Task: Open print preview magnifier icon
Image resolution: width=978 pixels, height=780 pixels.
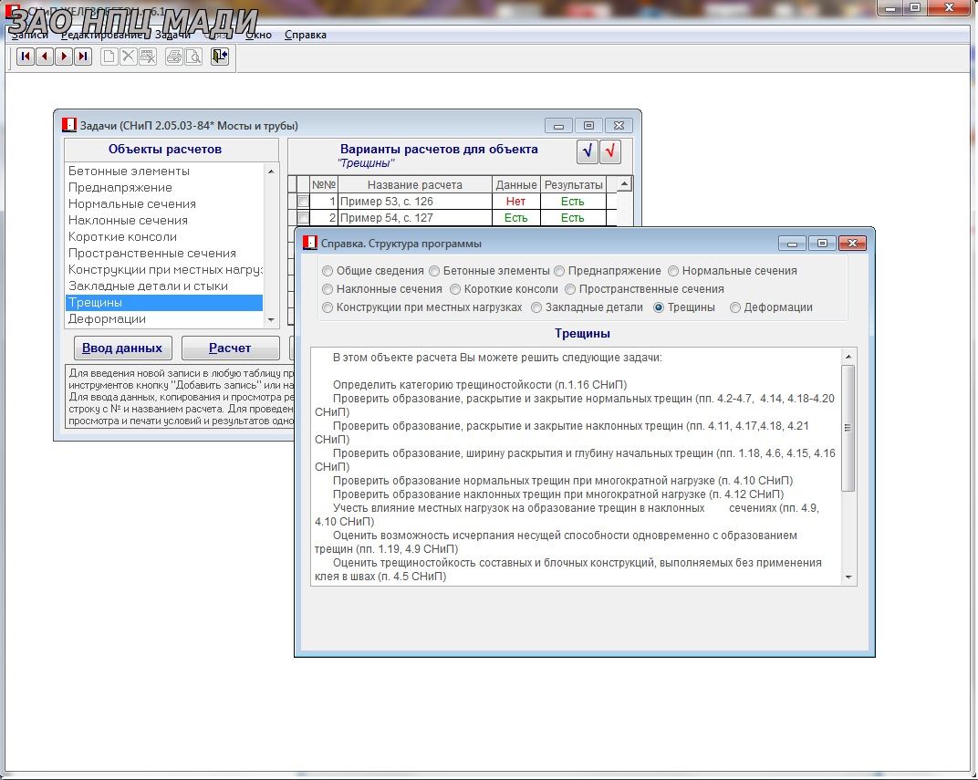Action: coord(193,57)
